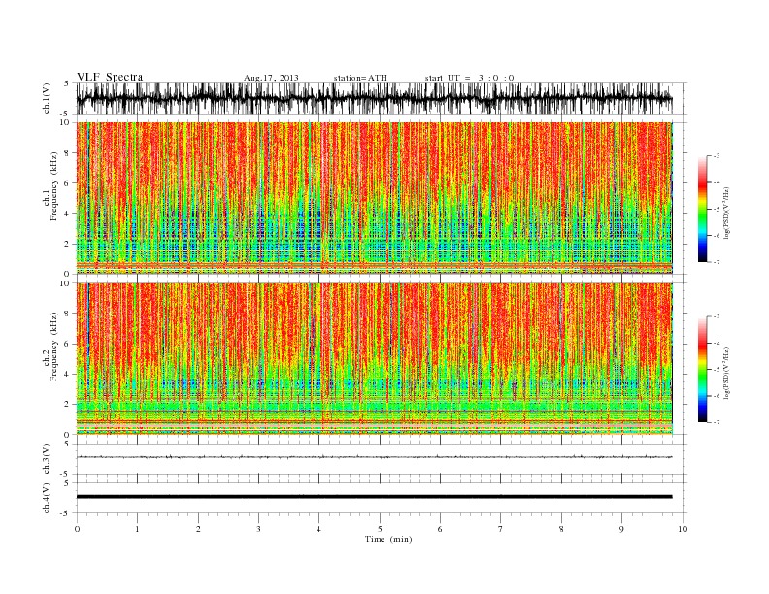
Task: Click inside the ch.2 spectrogram panel
Action: [x=374, y=359]
